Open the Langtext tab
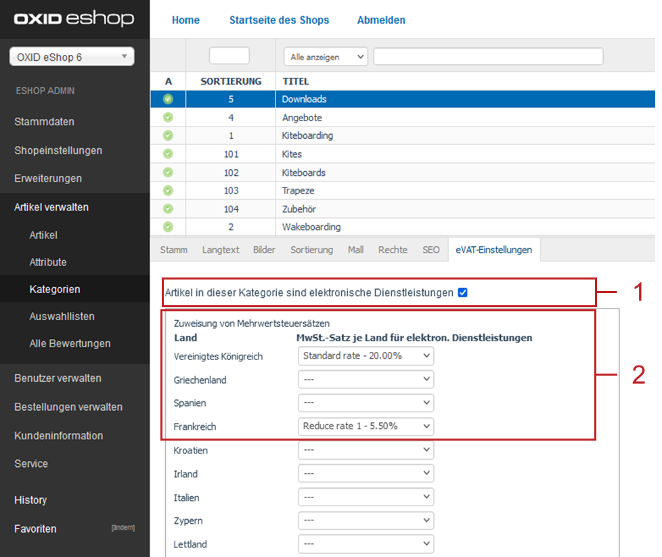662x557 pixels. pyautogui.click(x=221, y=250)
